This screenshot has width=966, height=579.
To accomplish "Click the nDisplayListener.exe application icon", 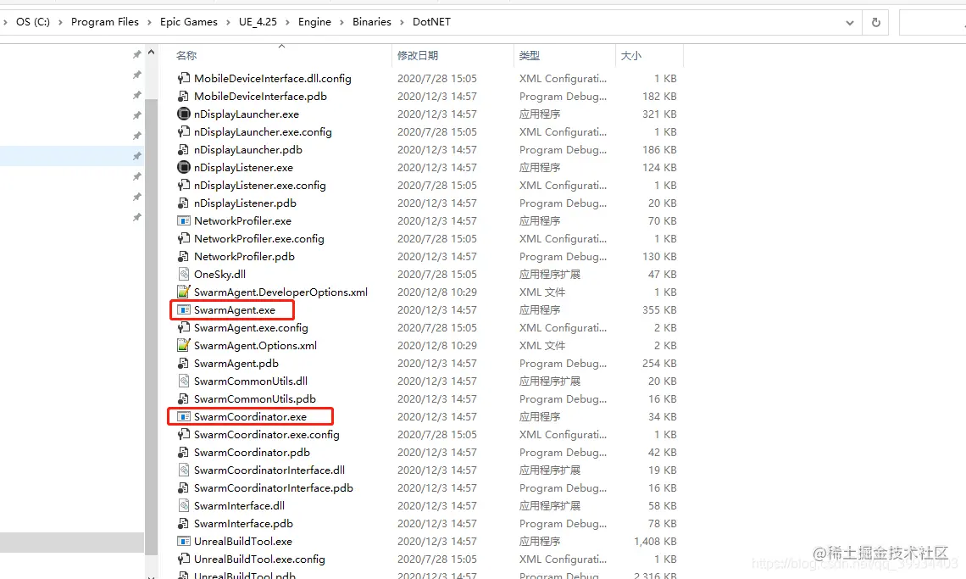I will point(183,168).
